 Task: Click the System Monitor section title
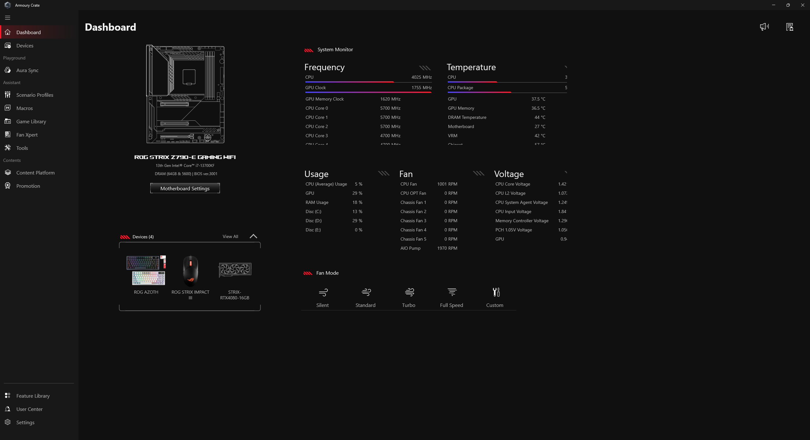[x=335, y=50]
